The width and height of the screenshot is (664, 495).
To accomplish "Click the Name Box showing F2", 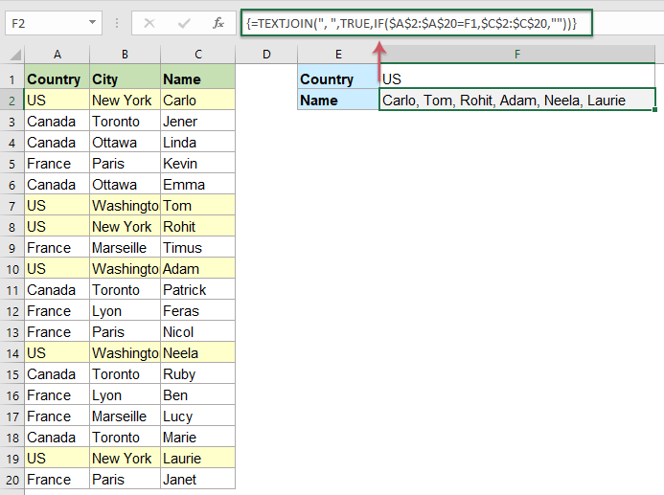I will tap(54, 23).
